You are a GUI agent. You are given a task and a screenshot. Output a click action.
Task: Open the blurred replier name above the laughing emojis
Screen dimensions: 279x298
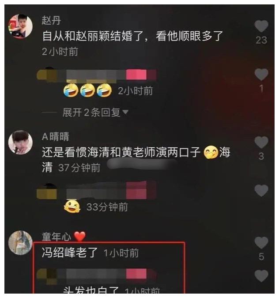(97, 75)
